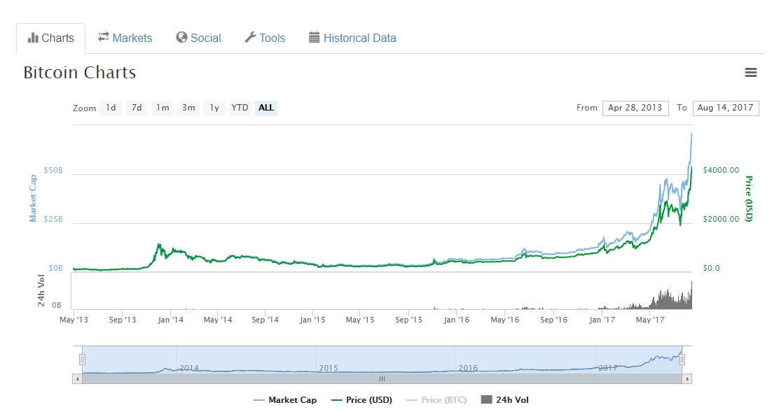Open the Social tab

[x=199, y=38]
